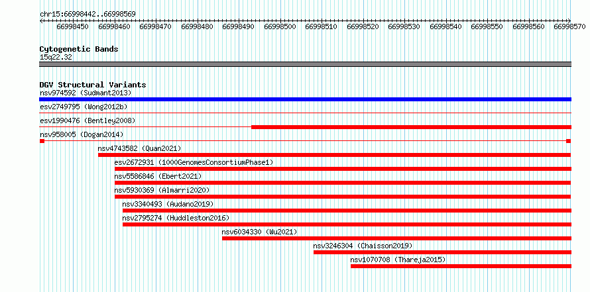Click ruler position 66998460

tap(114, 26)
